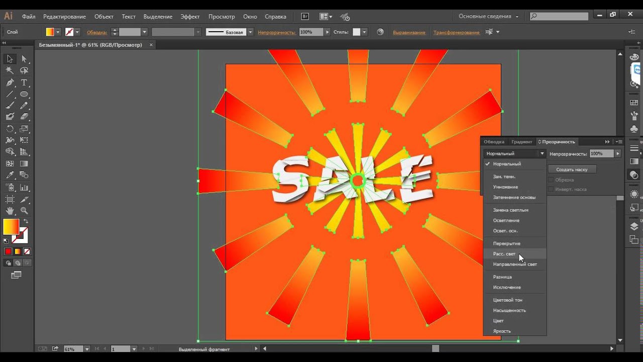
Task: Select the Gradient tool
Action: 24,163
